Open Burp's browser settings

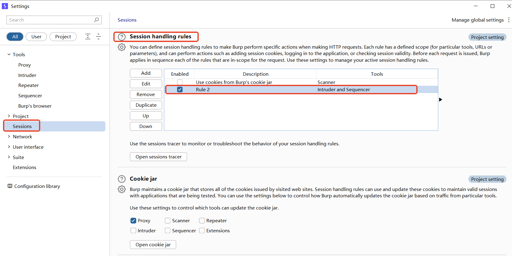pyautogui.click(x=35, y=106)
